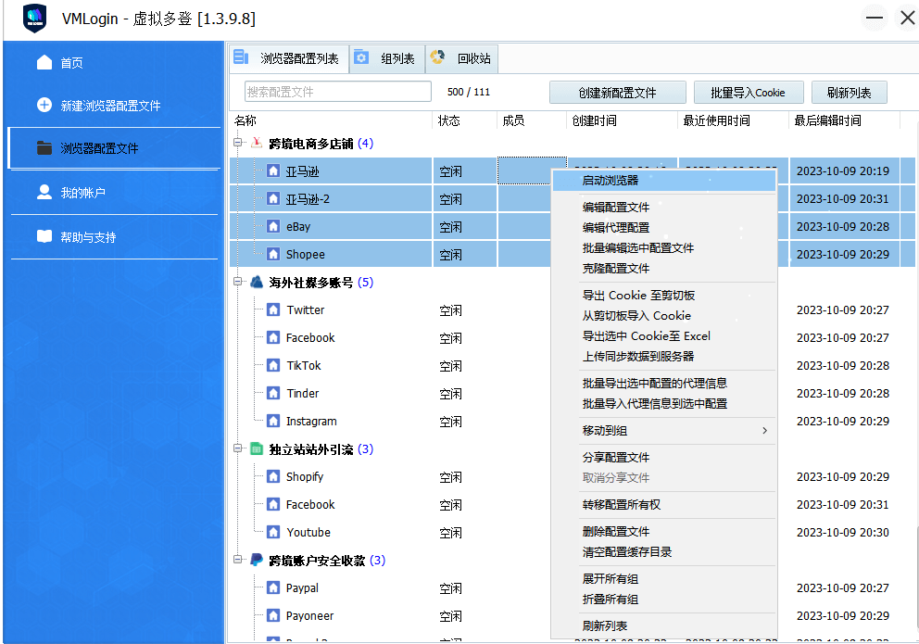Viewport: 919px width, 644px height.
Task: Click the profile icon next to Youtube
Action: click(273, 532)
